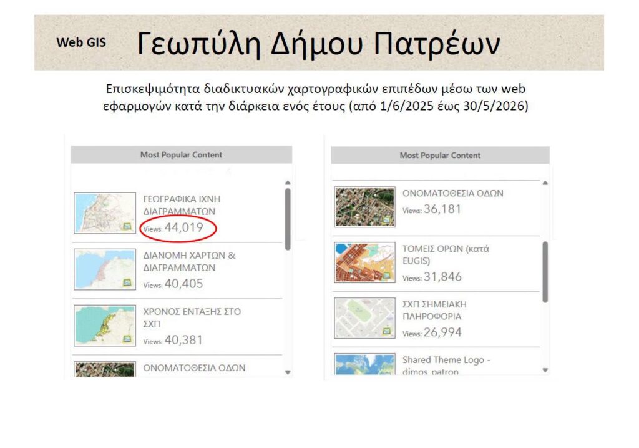Open the ΔΙΑΝΟΜΗ ΧΑΡΤΩΝ & ΔΙΑΓΡΑΜΜΑΤΩΝ map thumbnail
This screenshot has height=448, width=639.
click(105, 269)
